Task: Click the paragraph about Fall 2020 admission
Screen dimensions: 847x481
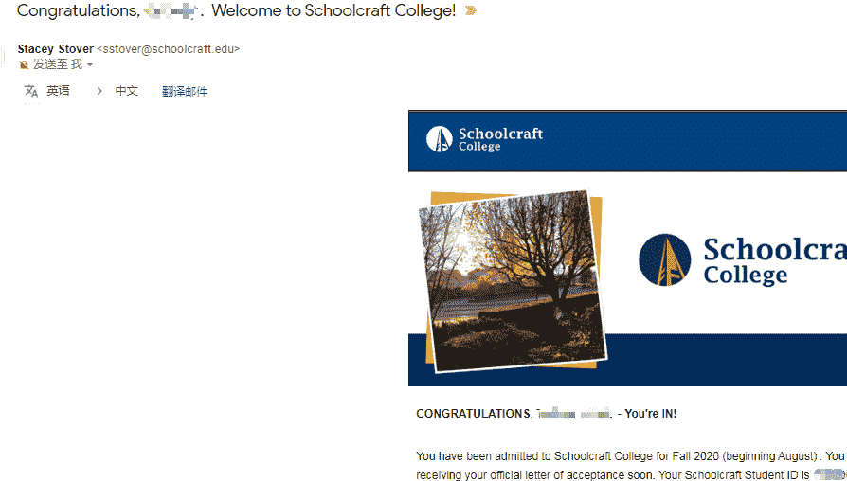Action: point(632,465)
